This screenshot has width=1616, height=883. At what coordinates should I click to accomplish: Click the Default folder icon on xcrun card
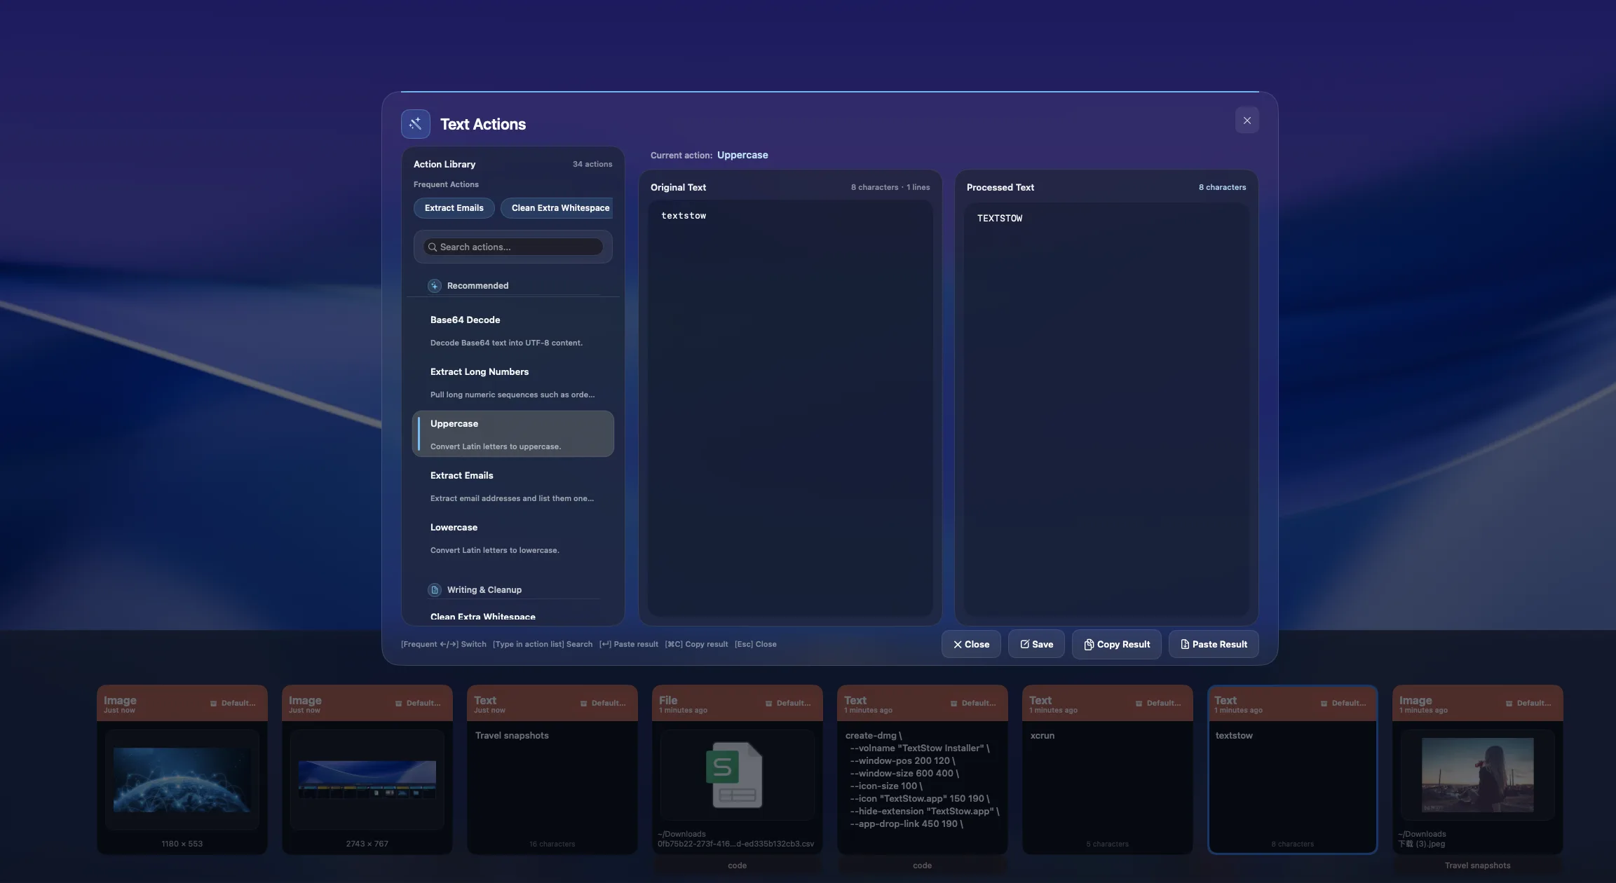(x=1139, y=704)
